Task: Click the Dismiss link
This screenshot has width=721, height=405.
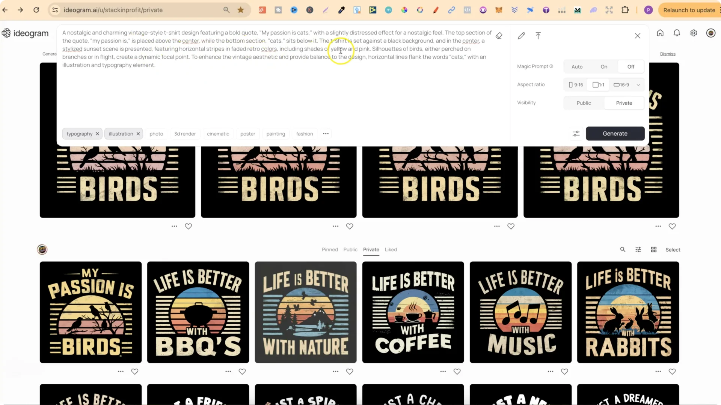Action: click(668, 54)
